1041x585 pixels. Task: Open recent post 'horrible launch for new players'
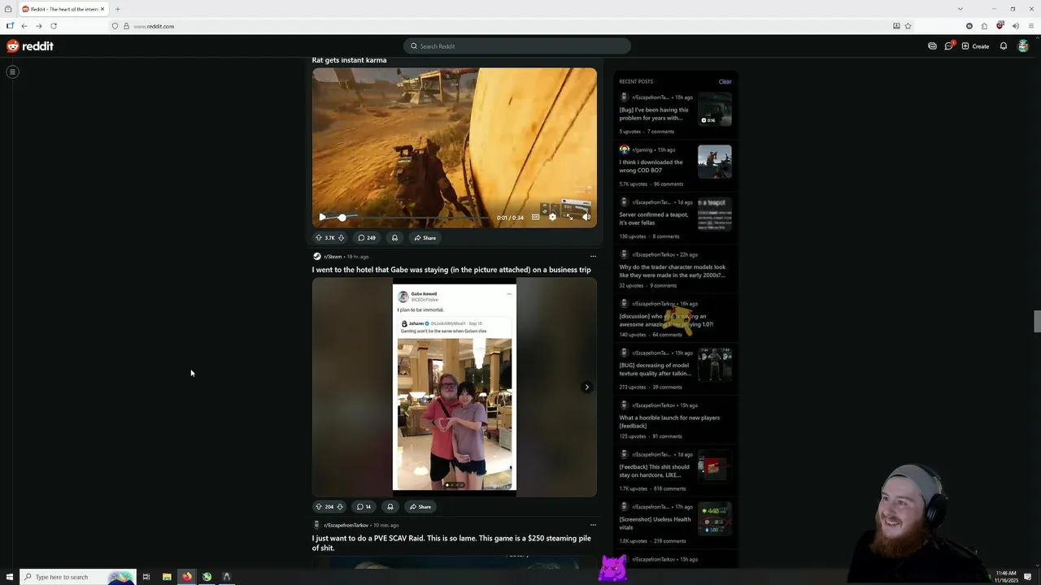pos(669,422)
